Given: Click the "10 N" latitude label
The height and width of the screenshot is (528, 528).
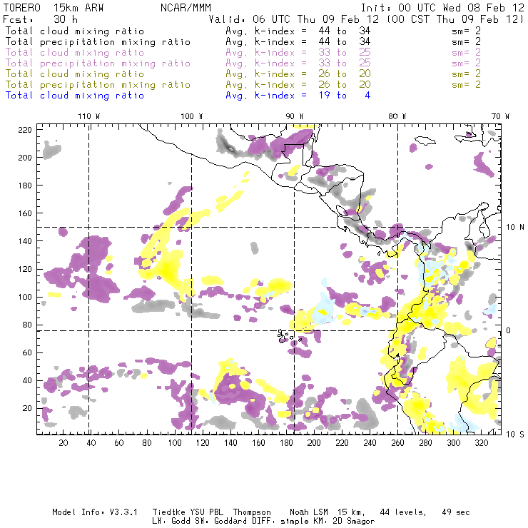Looking at the screenshot, I should tap(515, 228).
